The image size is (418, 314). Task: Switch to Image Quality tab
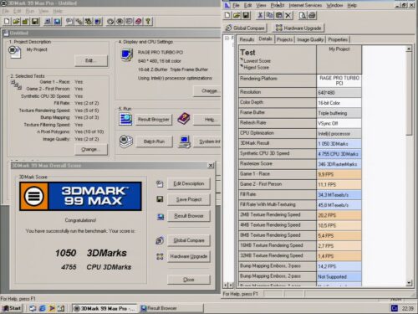310,39
